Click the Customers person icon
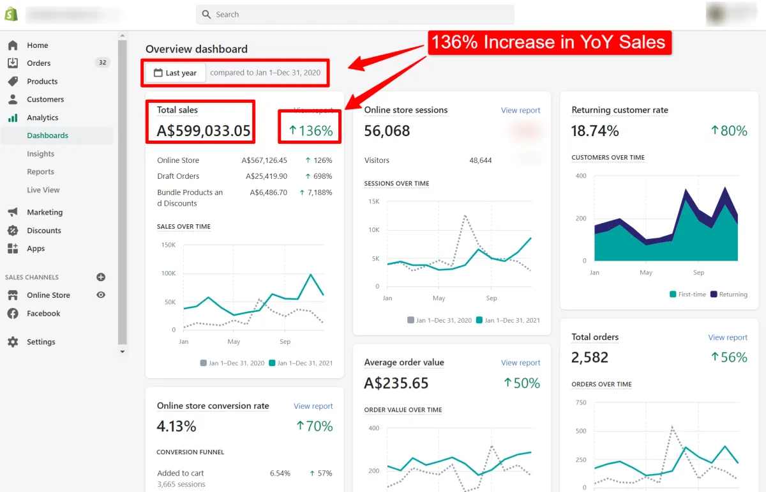 [13, 99]
